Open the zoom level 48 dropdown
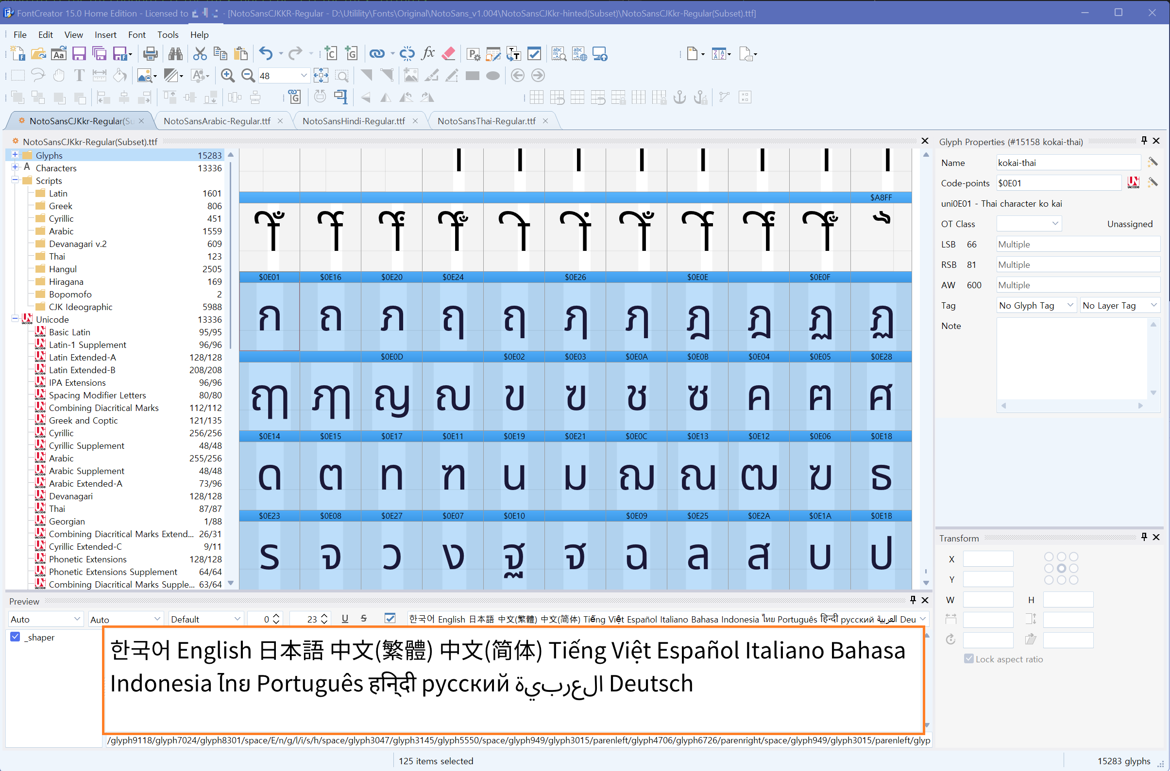The height and width of the screenshot is (771, 1170). [304, 76]
